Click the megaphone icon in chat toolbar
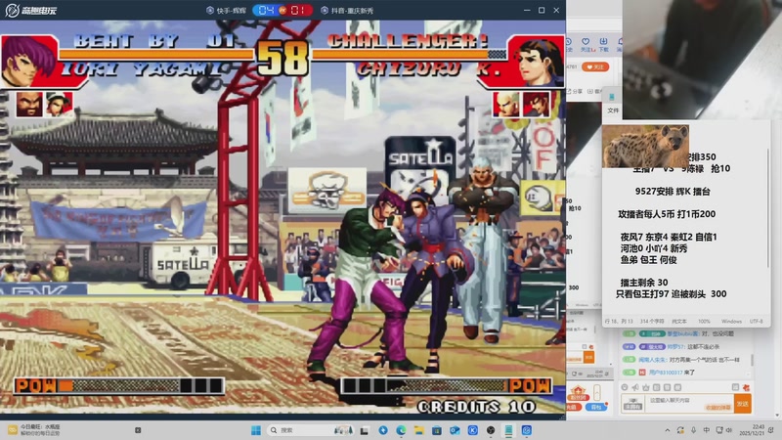Image resolution: width=782 pixels, height=440 pixels. [x=635, y=387]
